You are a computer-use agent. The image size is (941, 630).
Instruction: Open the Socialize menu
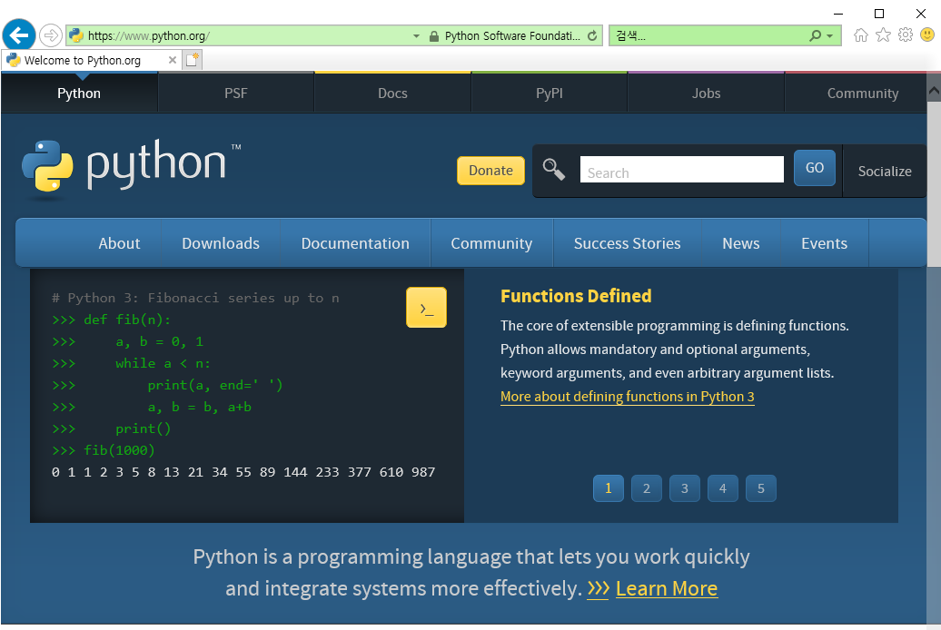tap(885, 171)
